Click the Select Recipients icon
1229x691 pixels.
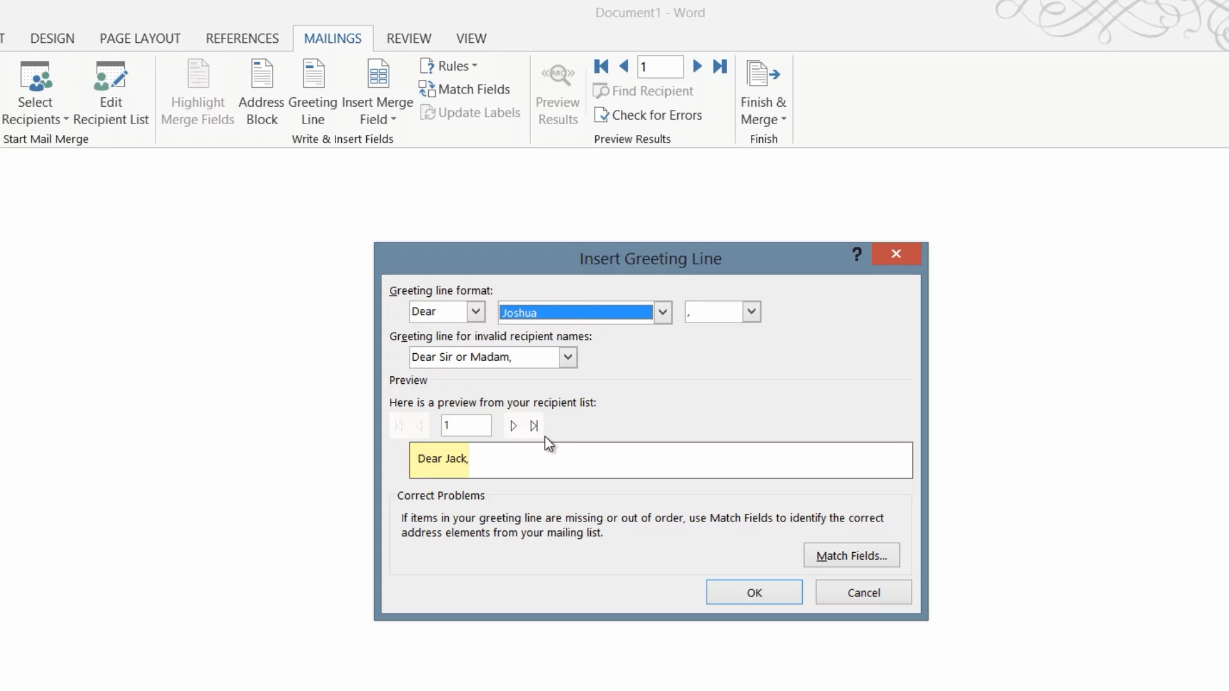(35, 77)
